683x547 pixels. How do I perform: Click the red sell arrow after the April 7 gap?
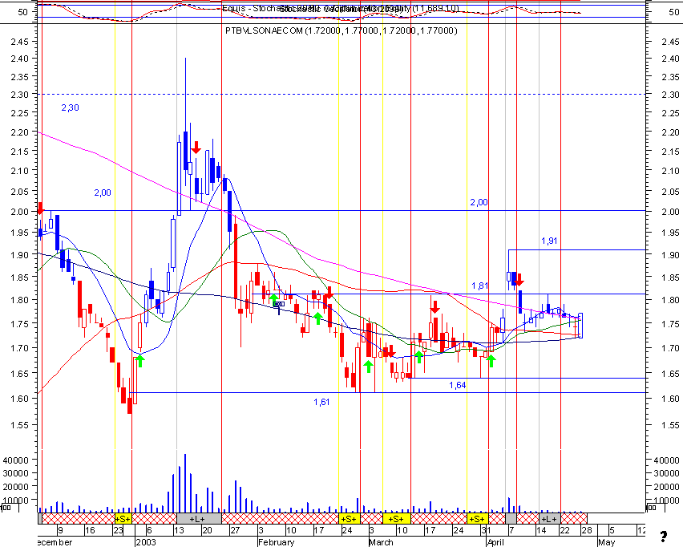tap(519, 280)
